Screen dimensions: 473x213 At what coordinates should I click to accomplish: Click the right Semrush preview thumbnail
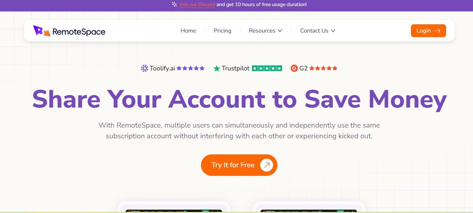[x=309, y=210]
